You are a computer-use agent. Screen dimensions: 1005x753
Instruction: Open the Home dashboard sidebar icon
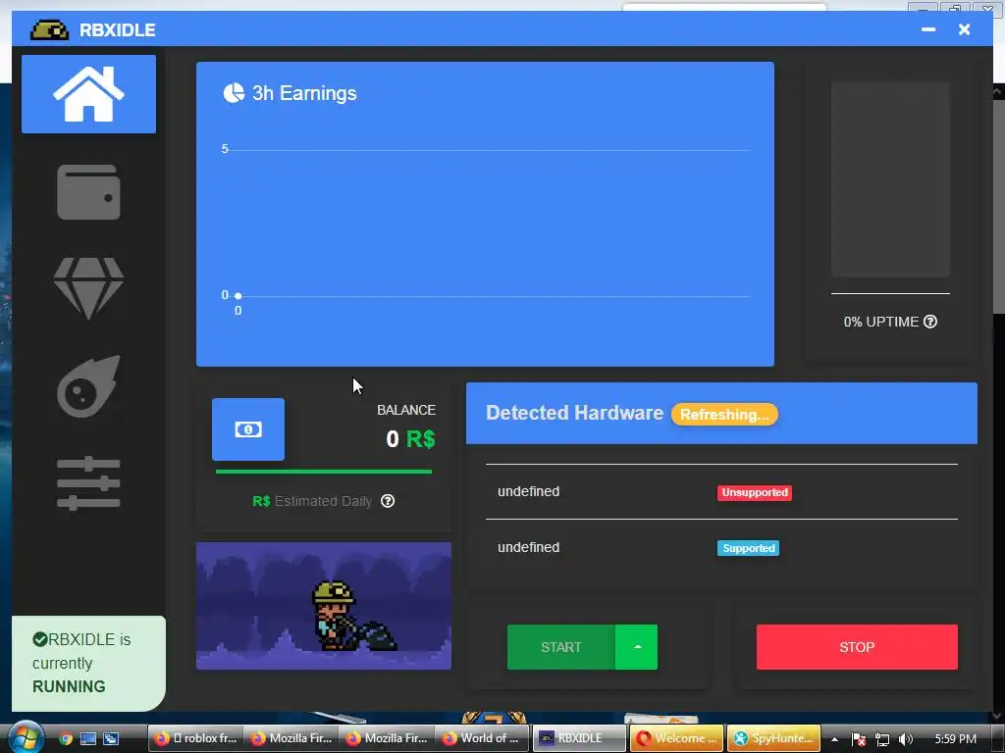click(88, 94)
